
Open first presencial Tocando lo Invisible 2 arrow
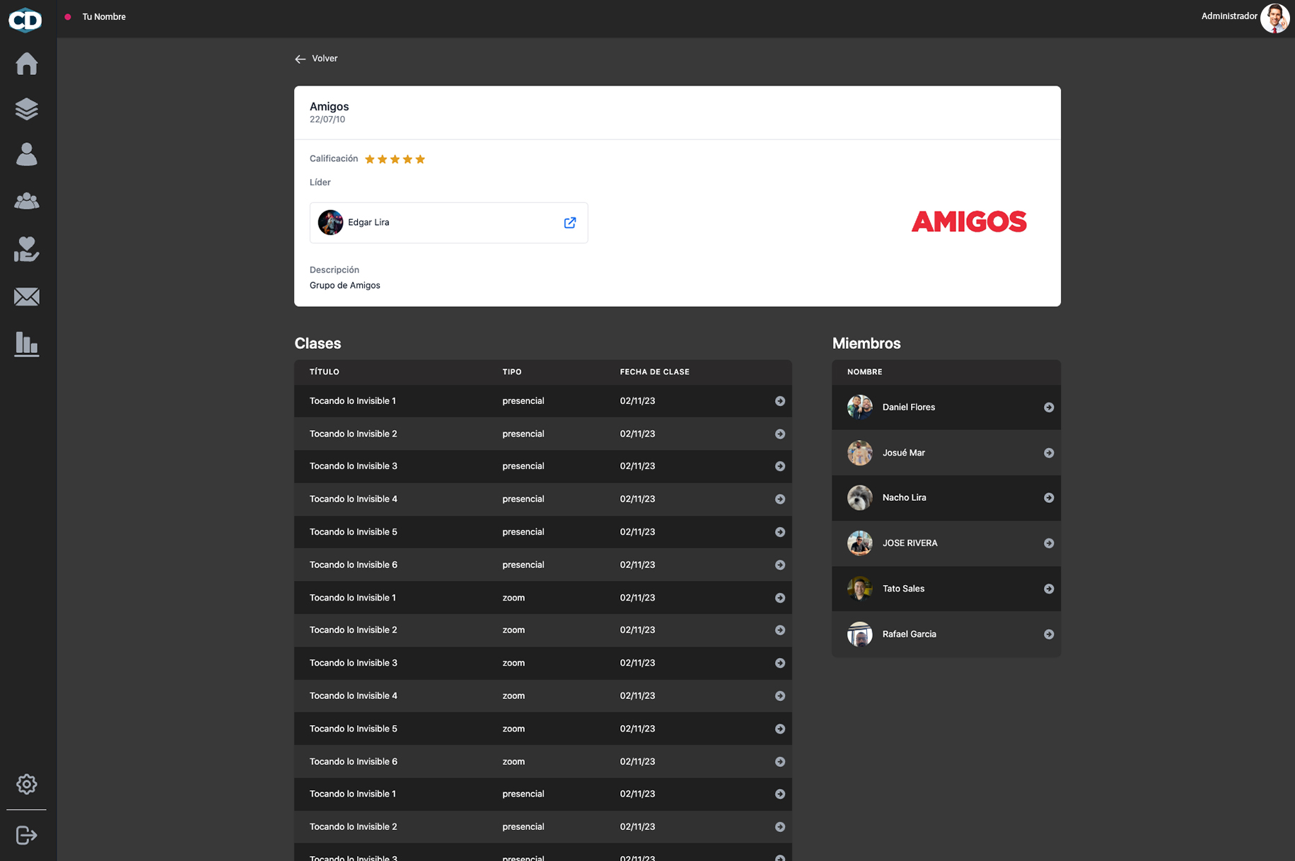pyautogui.click(x=780, y=434)
